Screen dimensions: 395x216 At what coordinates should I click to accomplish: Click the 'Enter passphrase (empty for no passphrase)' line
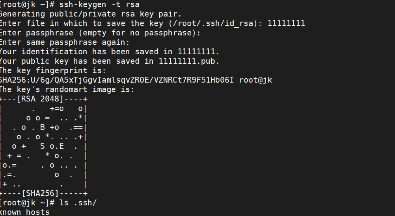point(100,33)
